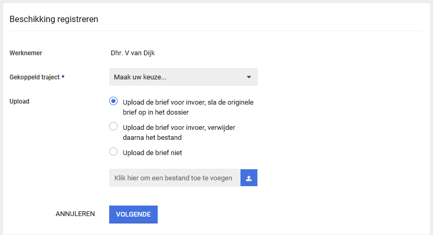The height and width of the screenshot is (235, 433).
Task: Click the employee name 'Dhr. V van Dijk'
Action: [x=129, y=53]
